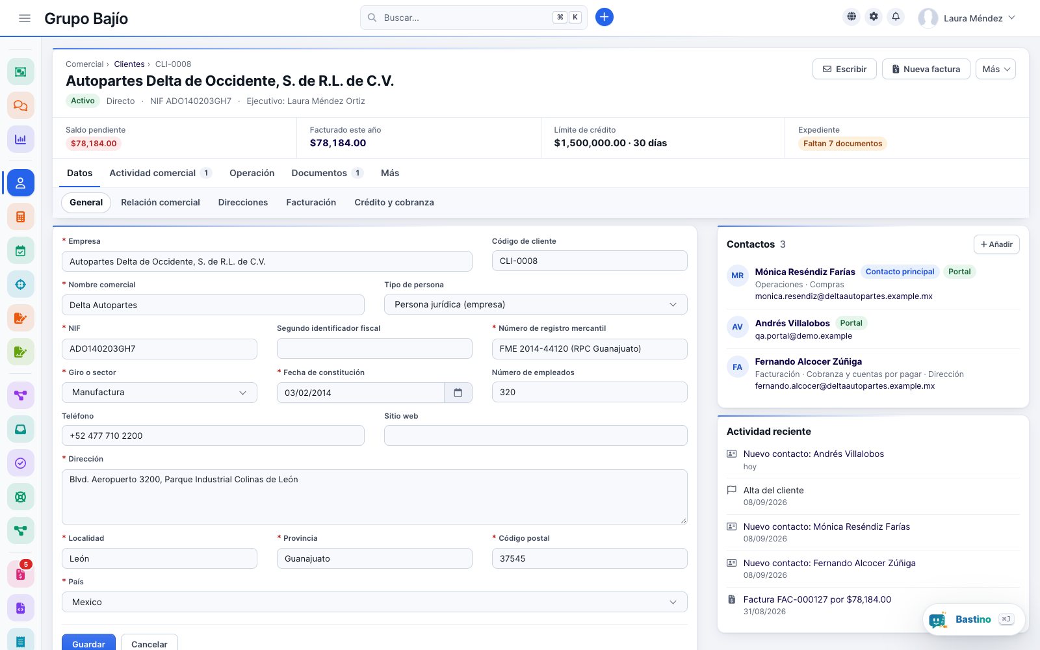Click the Cancelar button

pyautogui.click(x=149, y=642)
